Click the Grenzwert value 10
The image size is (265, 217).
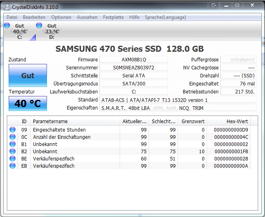[202, 152]
